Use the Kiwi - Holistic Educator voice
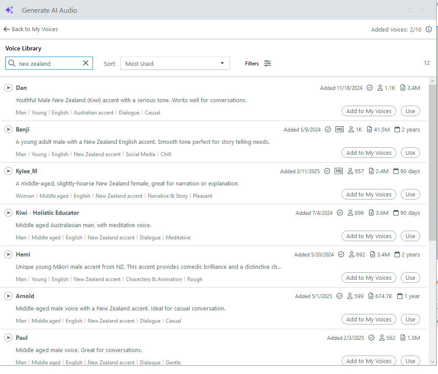 pos(410,236)
